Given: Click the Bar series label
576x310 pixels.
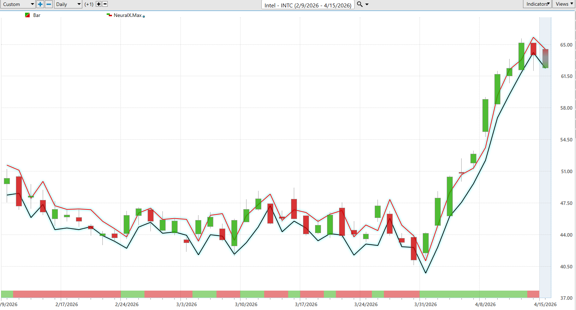Looking at the screenshot, I should click(37, 15).
